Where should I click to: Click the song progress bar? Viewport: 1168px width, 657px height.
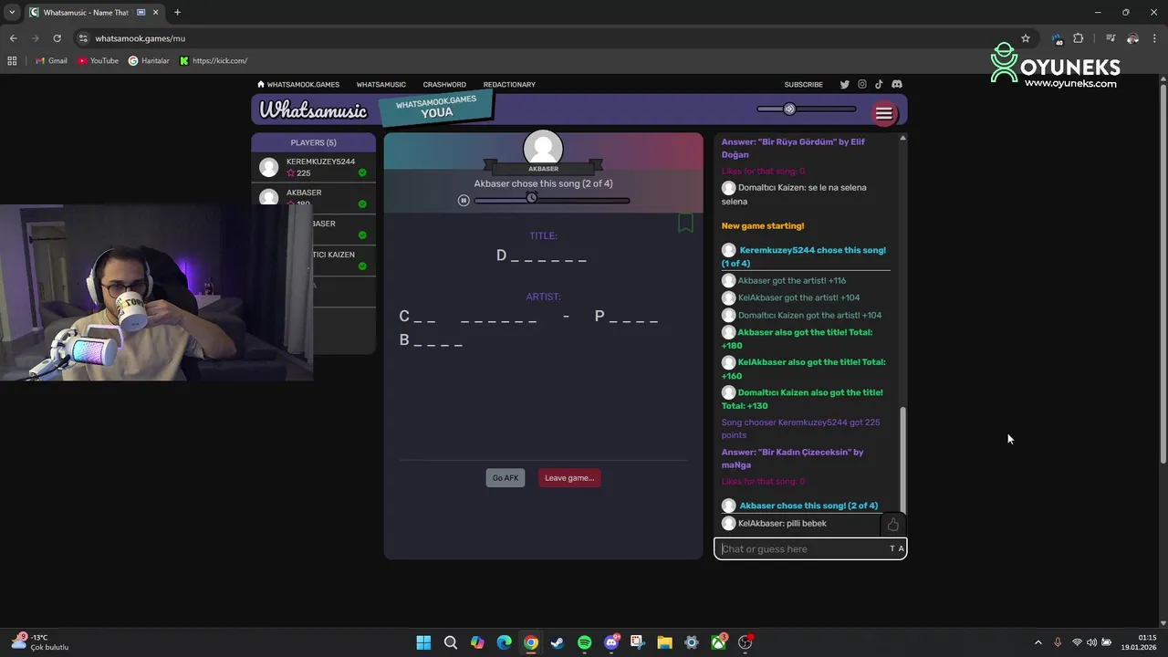(552, 200)
